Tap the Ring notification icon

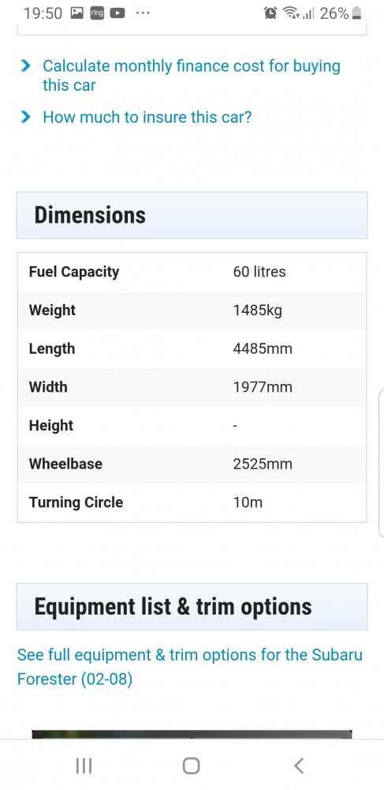point(97,13)
